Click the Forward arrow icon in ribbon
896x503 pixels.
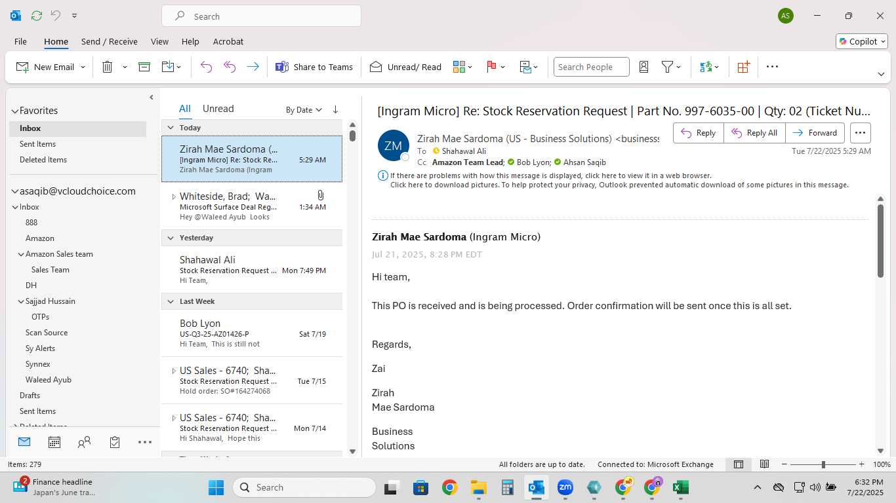tap(253, 67)
